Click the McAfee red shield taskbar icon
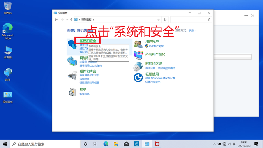Screen dimensions: 263x148 pos(157,144)
